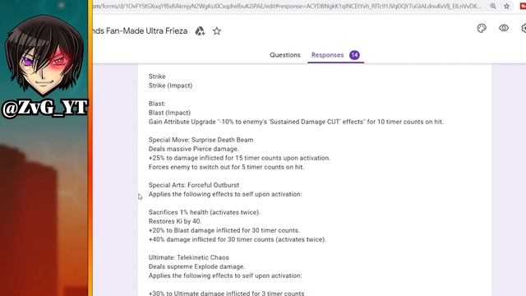Click '+25% to damage inflicted for 15' line
This screenshot has height=296, width=526.
pyautogui.click(x=239, y=158)
